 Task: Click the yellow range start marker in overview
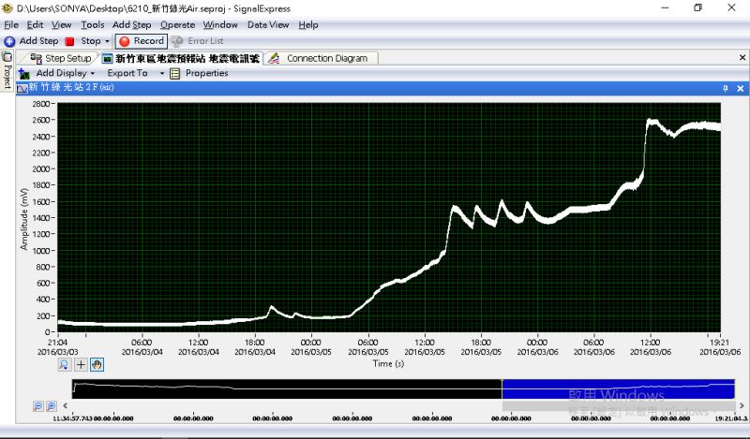tap(502, 388)
